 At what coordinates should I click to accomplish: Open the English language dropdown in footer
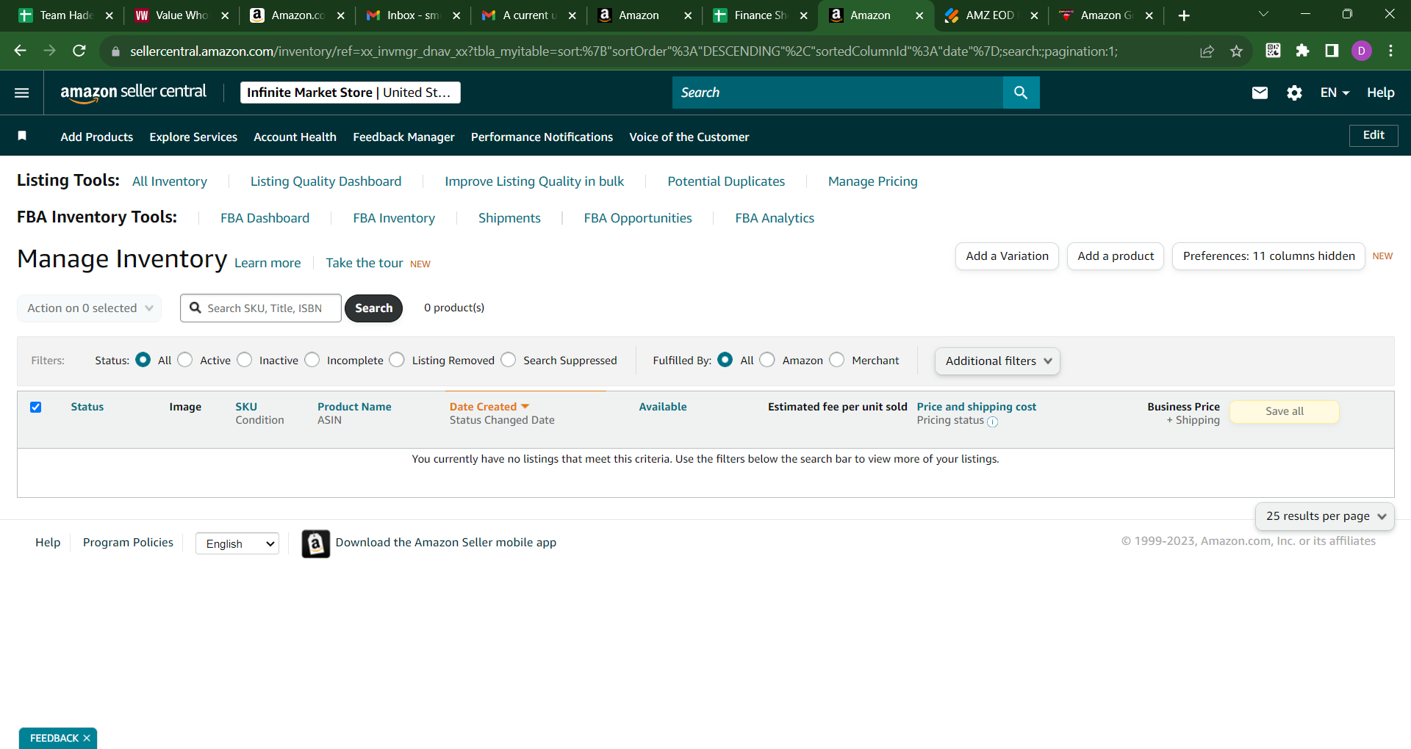pyautogui.click(x=237, y=543)
